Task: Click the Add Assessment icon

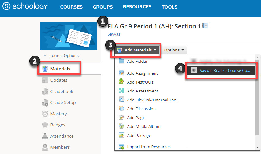Action: (121, 91)
